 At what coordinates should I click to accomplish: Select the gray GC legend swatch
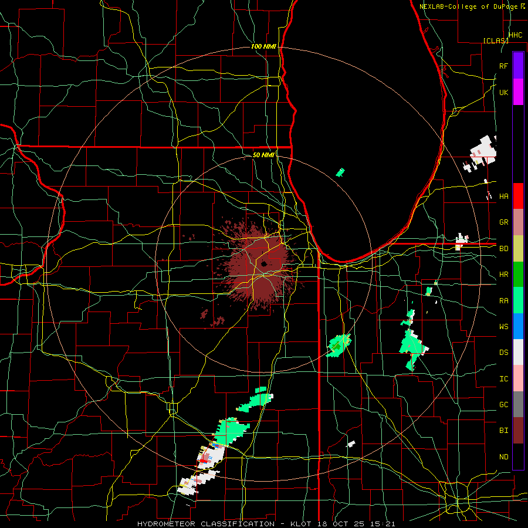[518, 404]
